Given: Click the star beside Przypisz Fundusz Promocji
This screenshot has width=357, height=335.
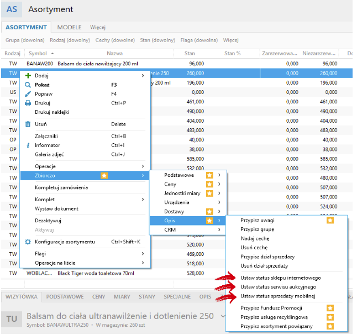Looking at the screenshot, I should click(x=330, y=308).
